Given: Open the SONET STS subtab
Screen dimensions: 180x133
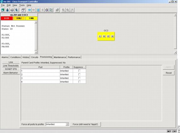Looking at the screenshot, I should click(x=11, y=69).
